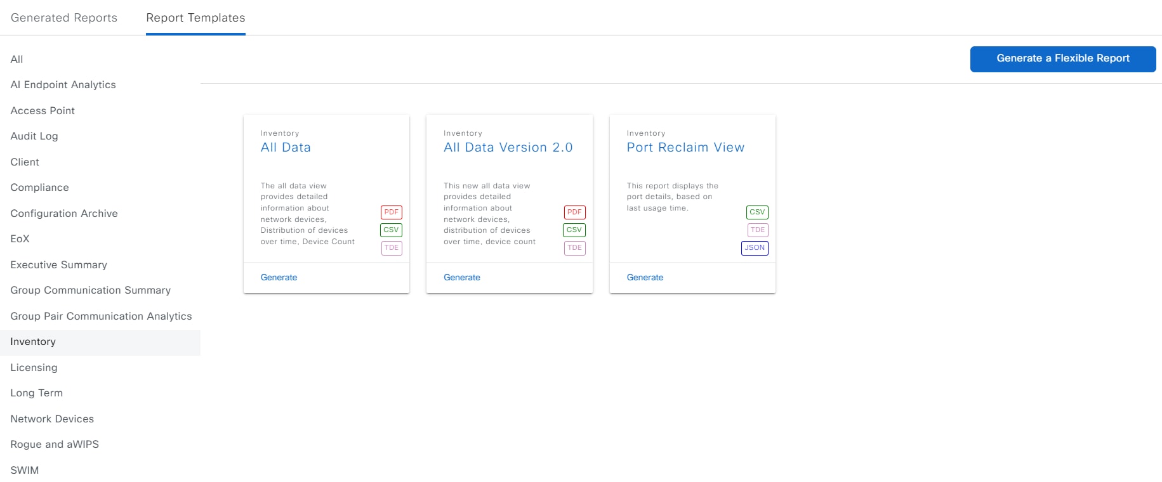Click Generate a Flexible Report button
The height and width of the screenshot is (482, 1162).
point(1063,59)
